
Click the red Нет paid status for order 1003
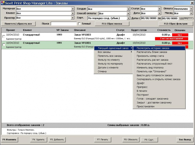(180, 35)
